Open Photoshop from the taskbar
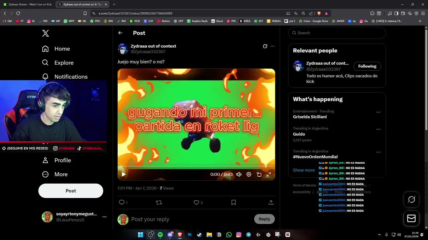428x240 pixels. 190,235
